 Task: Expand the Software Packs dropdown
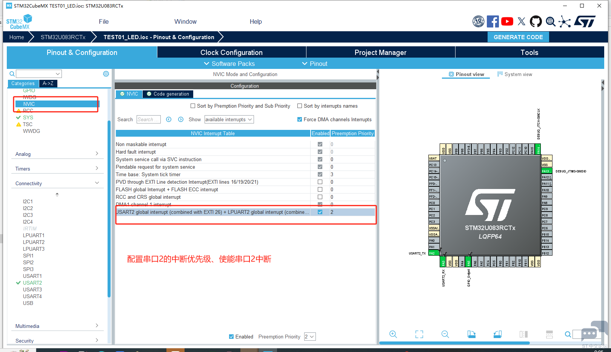(x=229, y=64)
